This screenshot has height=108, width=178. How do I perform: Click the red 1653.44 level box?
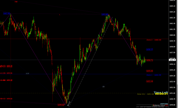[x=150, y=81]
